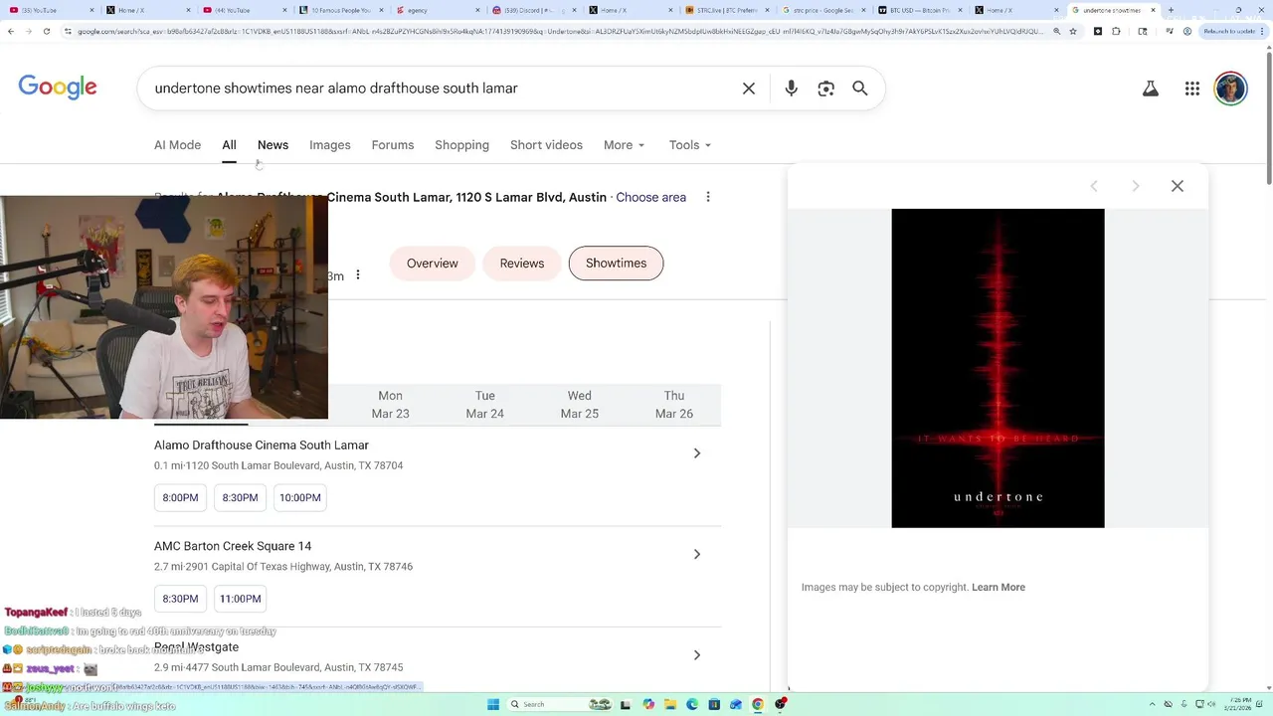The height and width of the screenshot is (716, 1273).
Task: Open a new browser tab with the plus button
Action: pyautogui.click(x=1171, y=10)
